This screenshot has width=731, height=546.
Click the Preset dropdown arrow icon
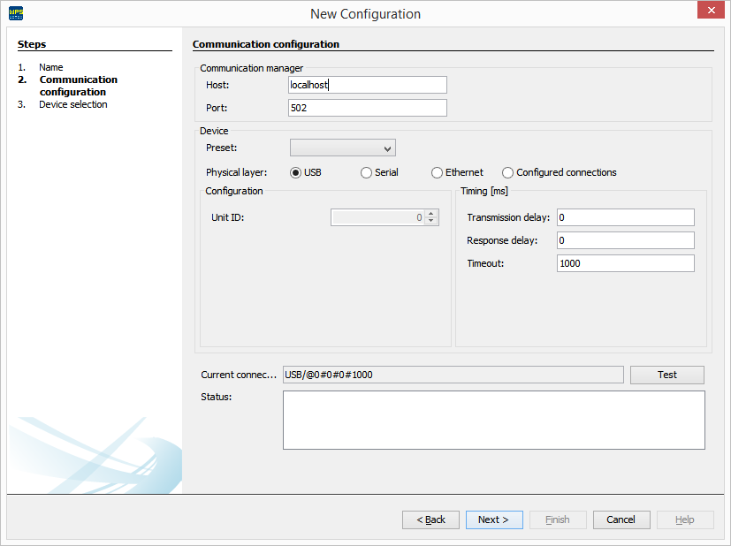click(x=386, y=148)
